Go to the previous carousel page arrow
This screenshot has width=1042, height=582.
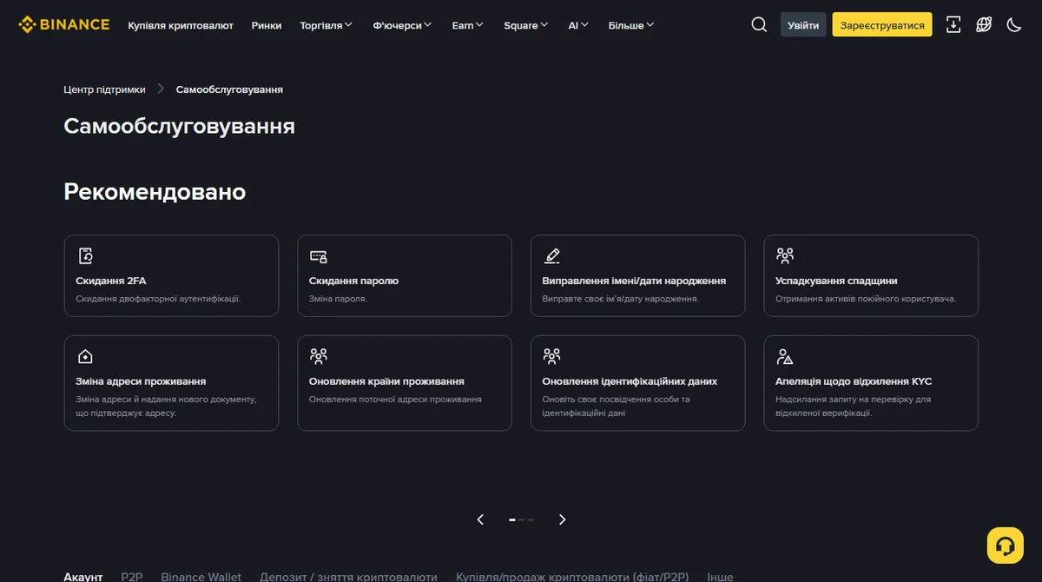[480, 519]
